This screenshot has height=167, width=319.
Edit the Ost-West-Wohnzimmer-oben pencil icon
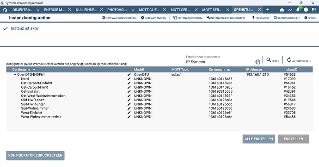point(129,96)
